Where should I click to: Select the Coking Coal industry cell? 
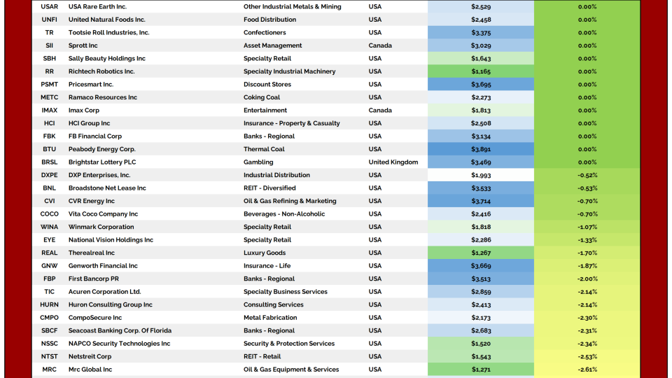click(262, 97)
